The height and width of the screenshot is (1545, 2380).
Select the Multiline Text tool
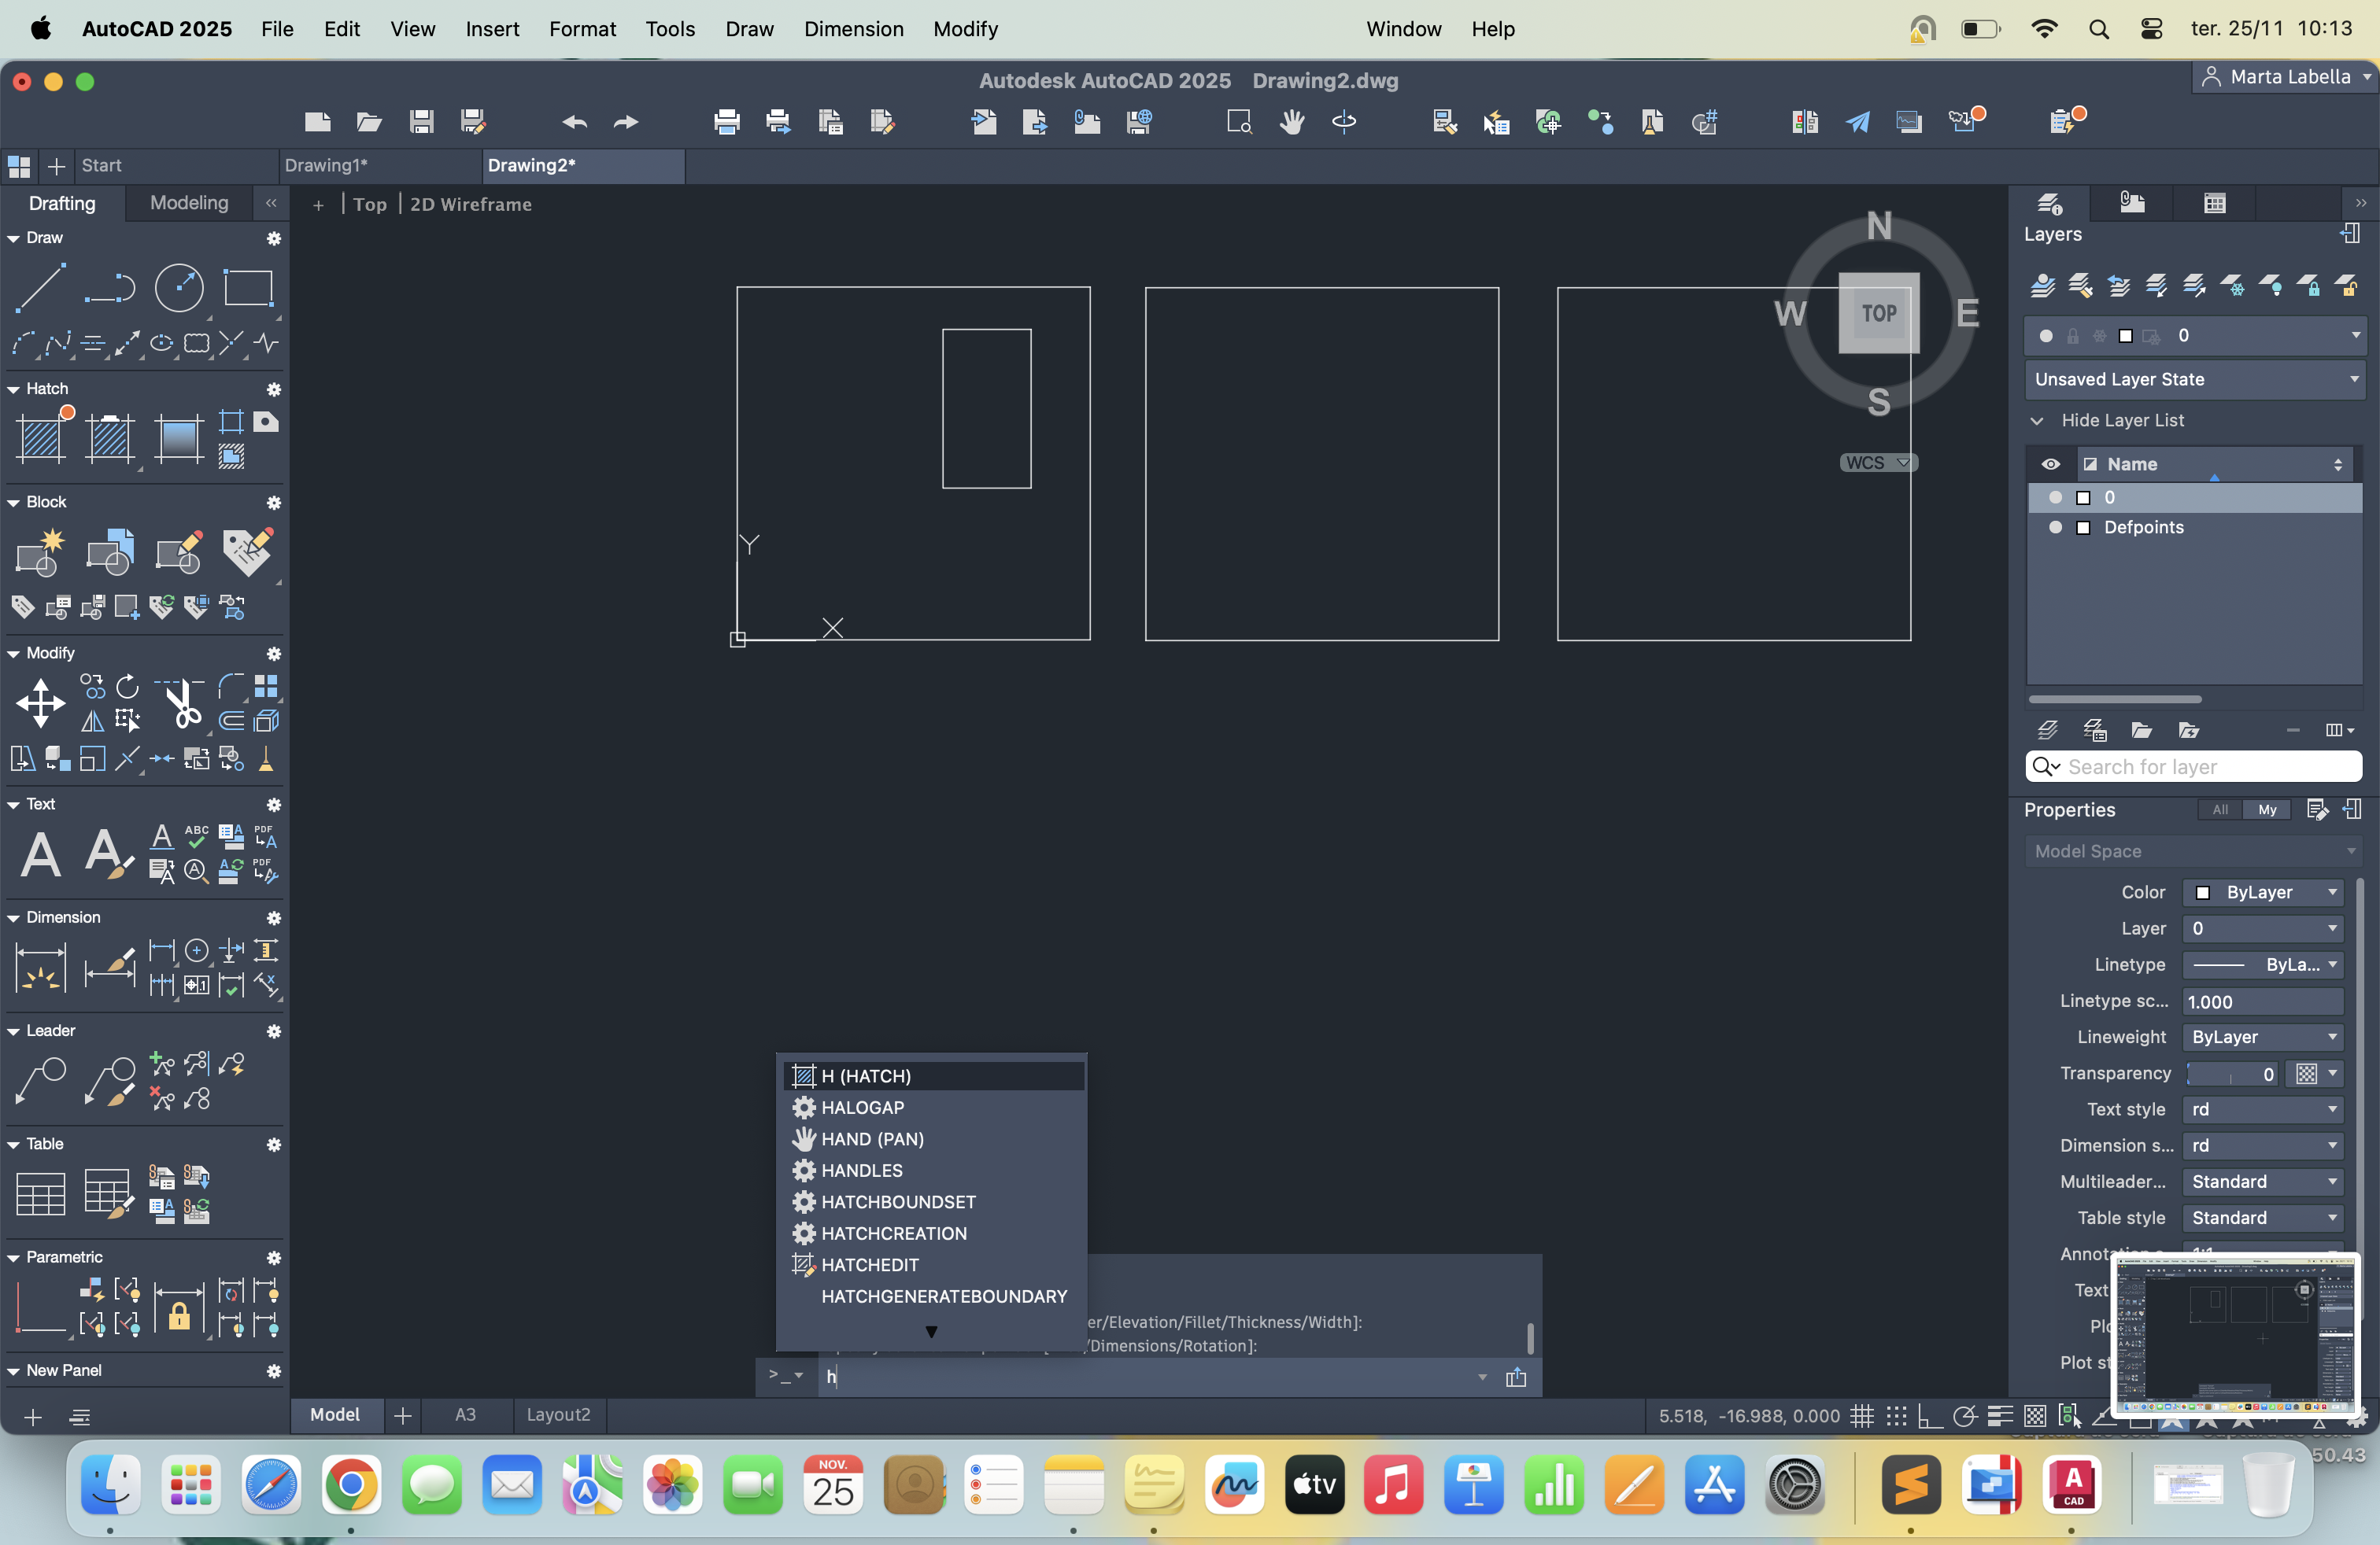(x=41, y=855)
